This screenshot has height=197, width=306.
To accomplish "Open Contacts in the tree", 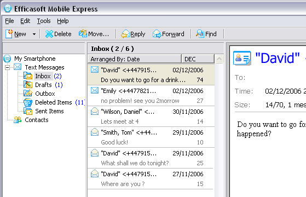I will click(37, 120).
